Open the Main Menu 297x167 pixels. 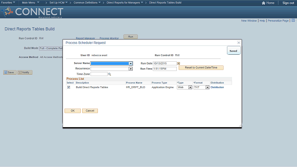[31, 3]
